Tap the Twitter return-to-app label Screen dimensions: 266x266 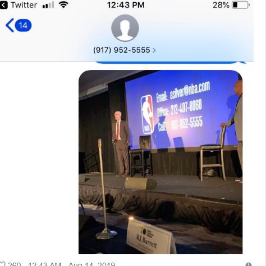click(x=24, y=5)
